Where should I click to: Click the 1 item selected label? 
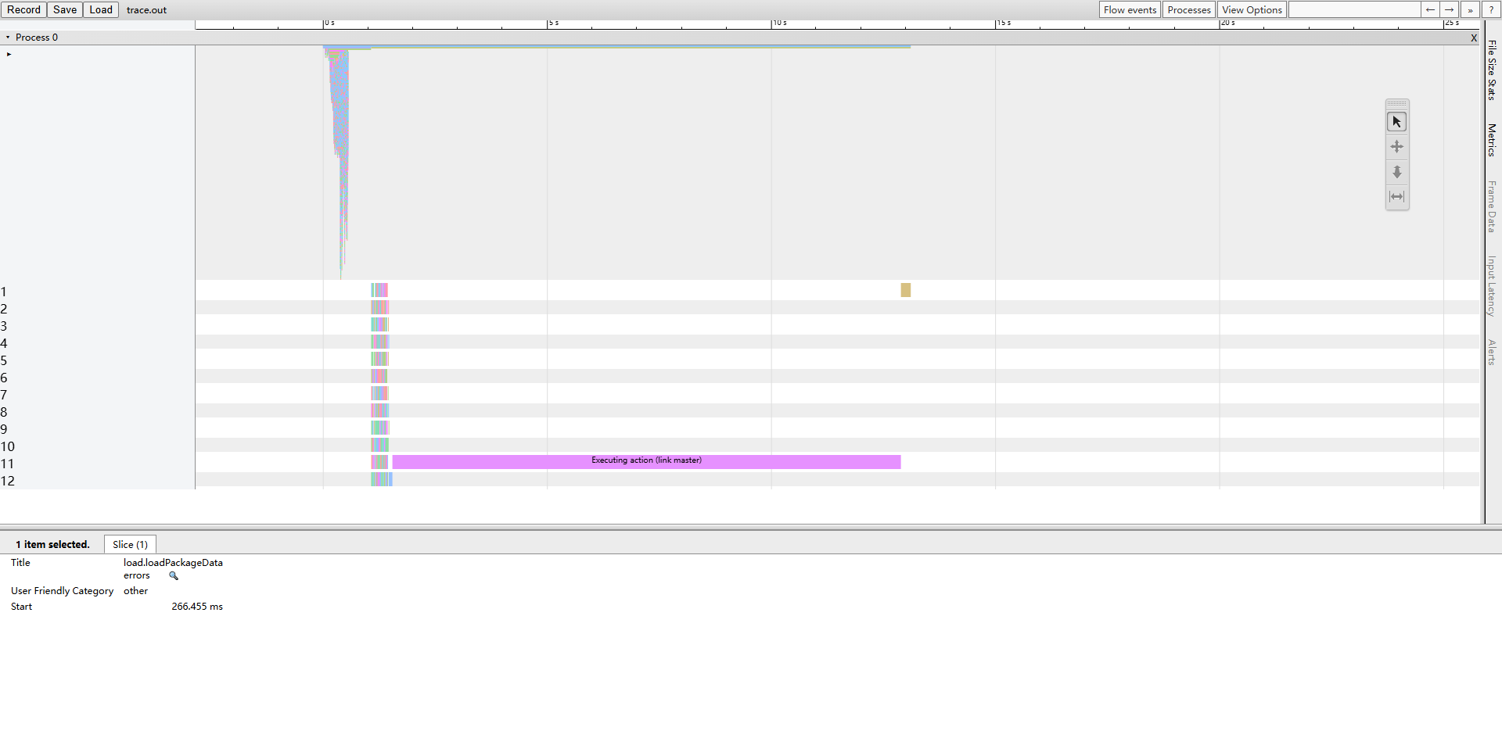click(52, 544)
